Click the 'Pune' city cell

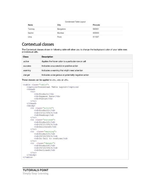coord(59,37)
